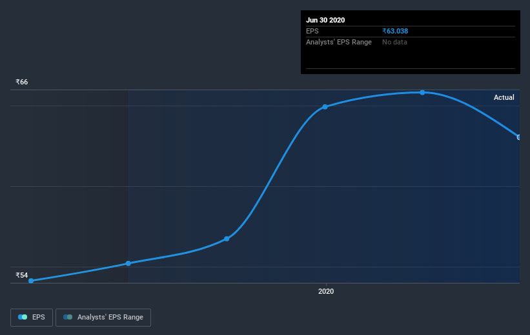
Task: Click the EPS data point above the 2020 label
Action: (325, 107)
